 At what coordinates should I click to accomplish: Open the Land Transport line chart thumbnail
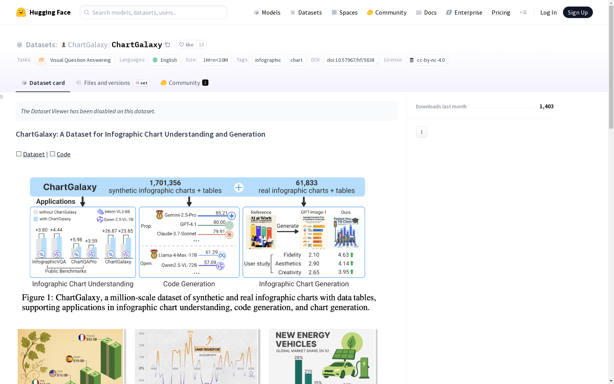[197, 356]
